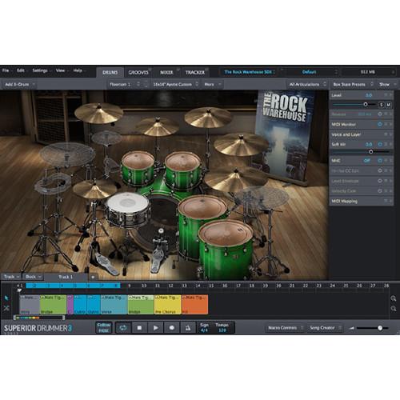The image size is (400, 400).
Task: Open the Box State Presets dropdown
Action: (352, 84)
